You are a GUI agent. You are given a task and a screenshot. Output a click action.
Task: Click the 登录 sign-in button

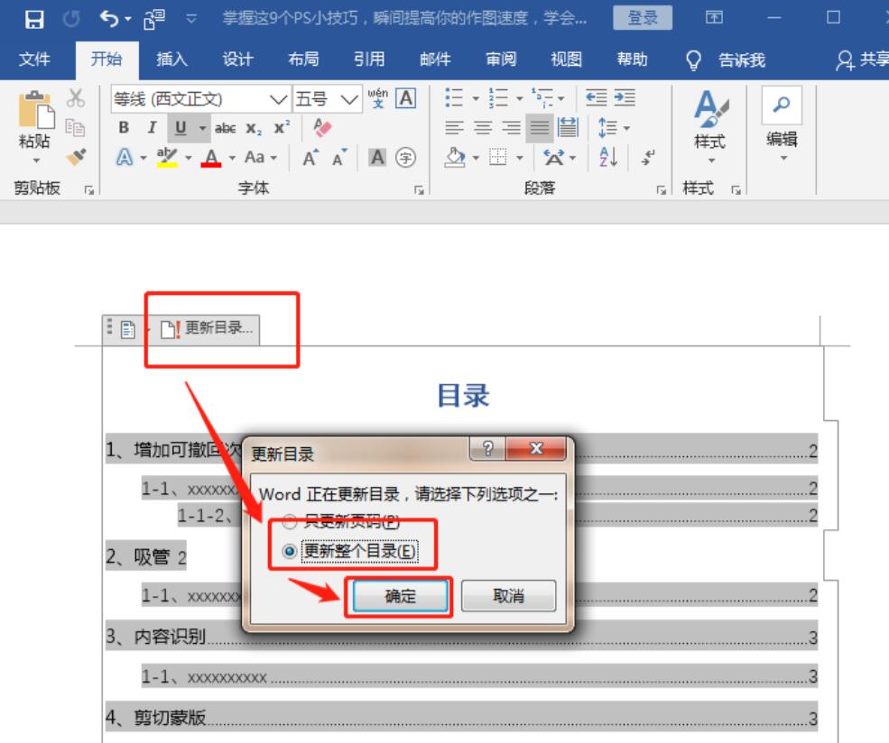pos(643,17)
